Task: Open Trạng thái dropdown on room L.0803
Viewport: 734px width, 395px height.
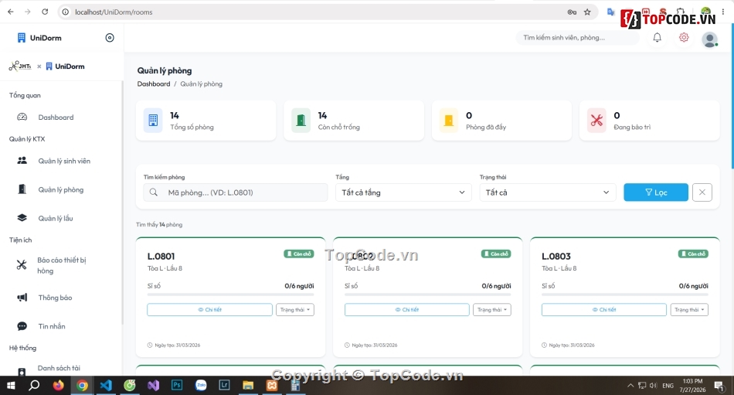Action: 689,310
